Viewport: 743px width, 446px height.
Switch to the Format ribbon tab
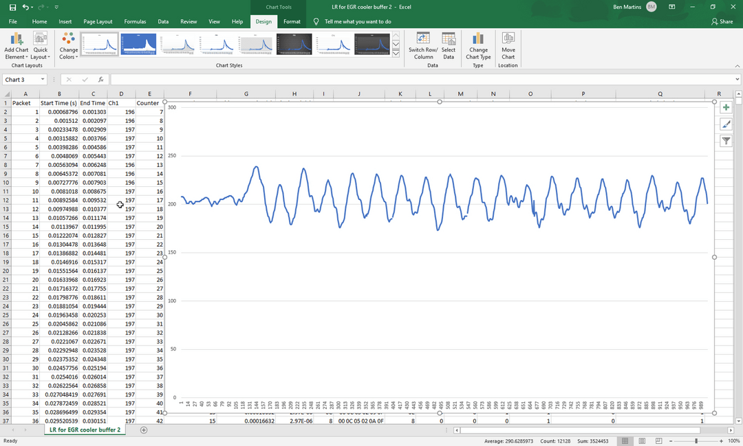292,21
